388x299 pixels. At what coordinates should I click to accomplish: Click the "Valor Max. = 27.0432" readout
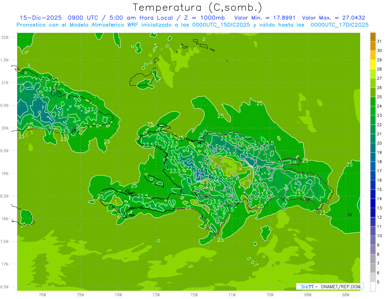[333, 18]
